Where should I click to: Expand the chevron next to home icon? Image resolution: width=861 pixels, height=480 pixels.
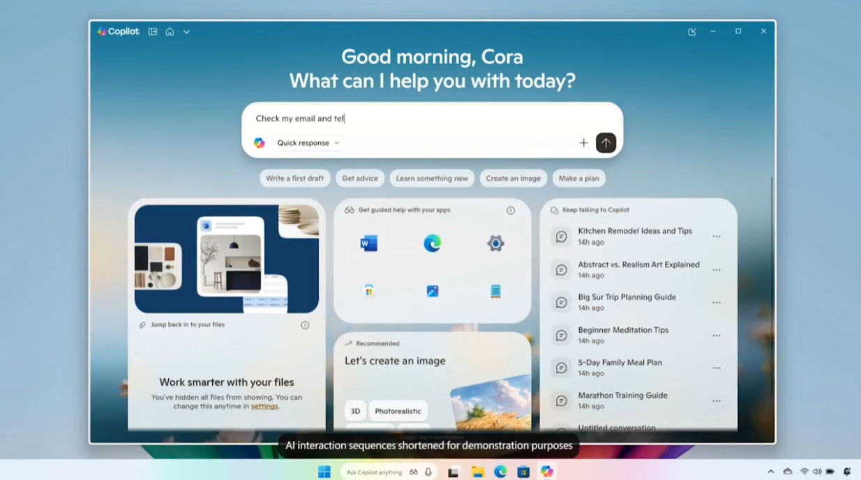click(x=186, y=32)
